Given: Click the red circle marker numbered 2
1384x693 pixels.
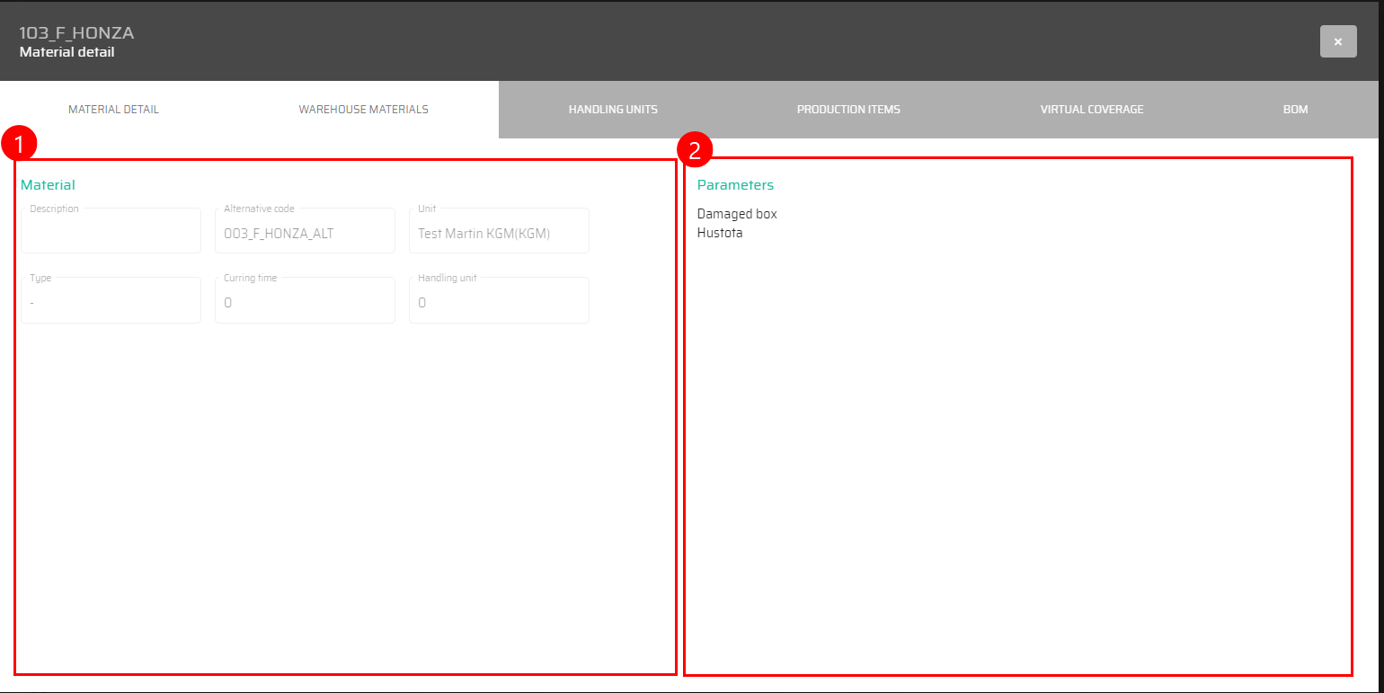Looking at the screenshot, I should point(695,151).
